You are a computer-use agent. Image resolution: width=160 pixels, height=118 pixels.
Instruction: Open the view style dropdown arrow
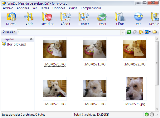[150, 32]
